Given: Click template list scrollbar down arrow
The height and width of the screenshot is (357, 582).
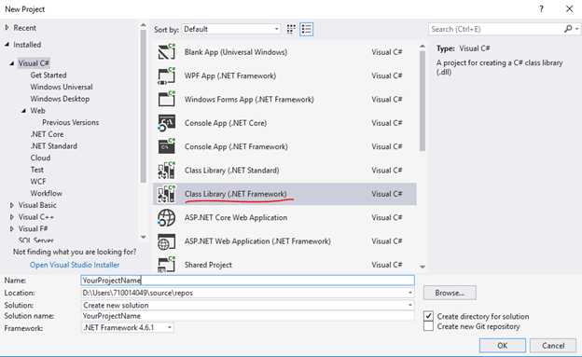Looking at the screenshot, I should pyautogui.click(x=423, y=267).
